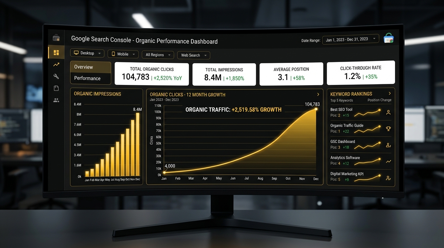The height and width of the screenshot is (248, 444).
Task: Click the user icon beside Digital Marketing KPI
Action: (x=388, y=178)
